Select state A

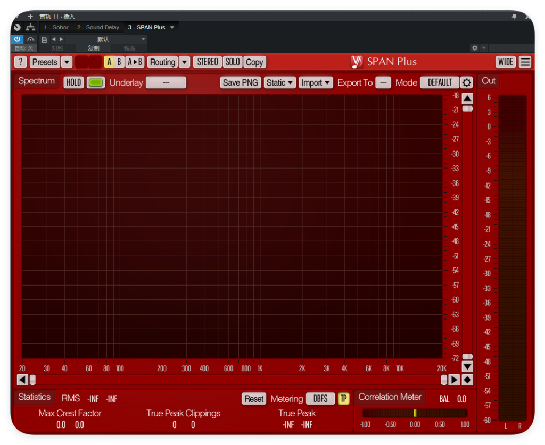point(109,62)
